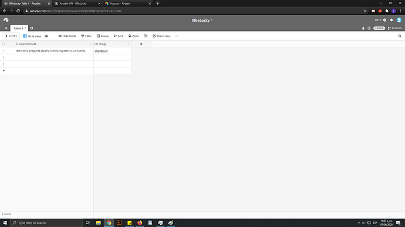The width and height of the screenshot is (405, 227).
Task: Click the SHARE button
Action: [379, 28]
